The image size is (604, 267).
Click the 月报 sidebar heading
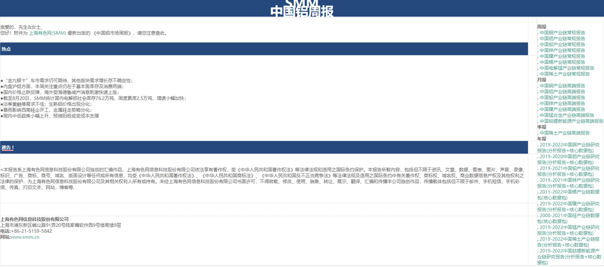[541, 80]
